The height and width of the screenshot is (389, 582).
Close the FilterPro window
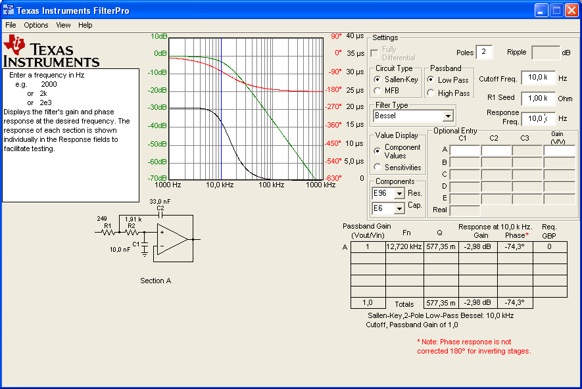(571, 11)
